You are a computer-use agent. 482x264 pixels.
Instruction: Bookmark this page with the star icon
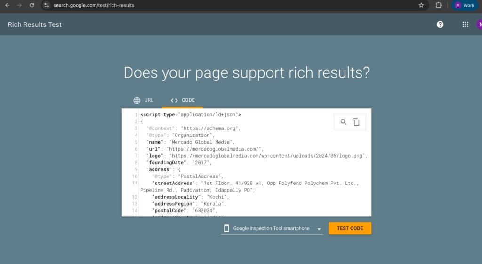click(x=421, y=5)
